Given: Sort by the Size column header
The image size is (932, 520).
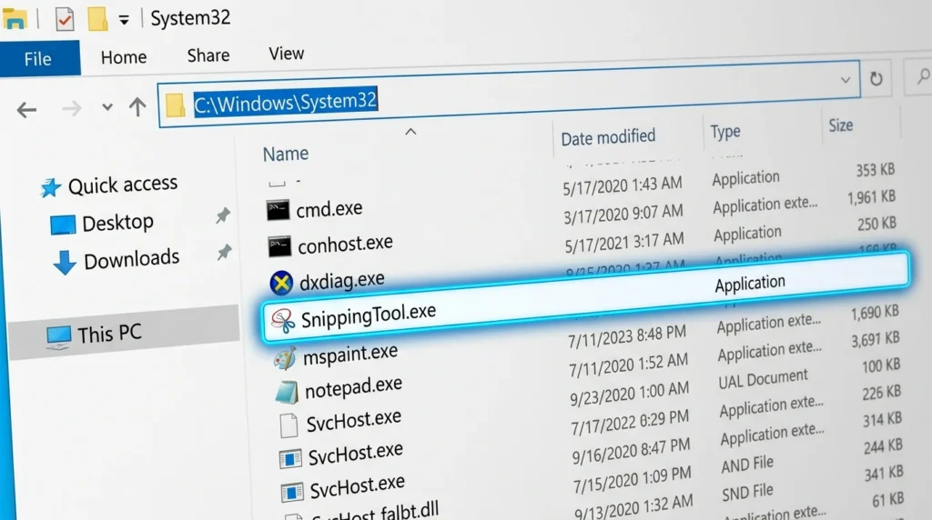Looking at the screenshot, I should coord(840,125).
